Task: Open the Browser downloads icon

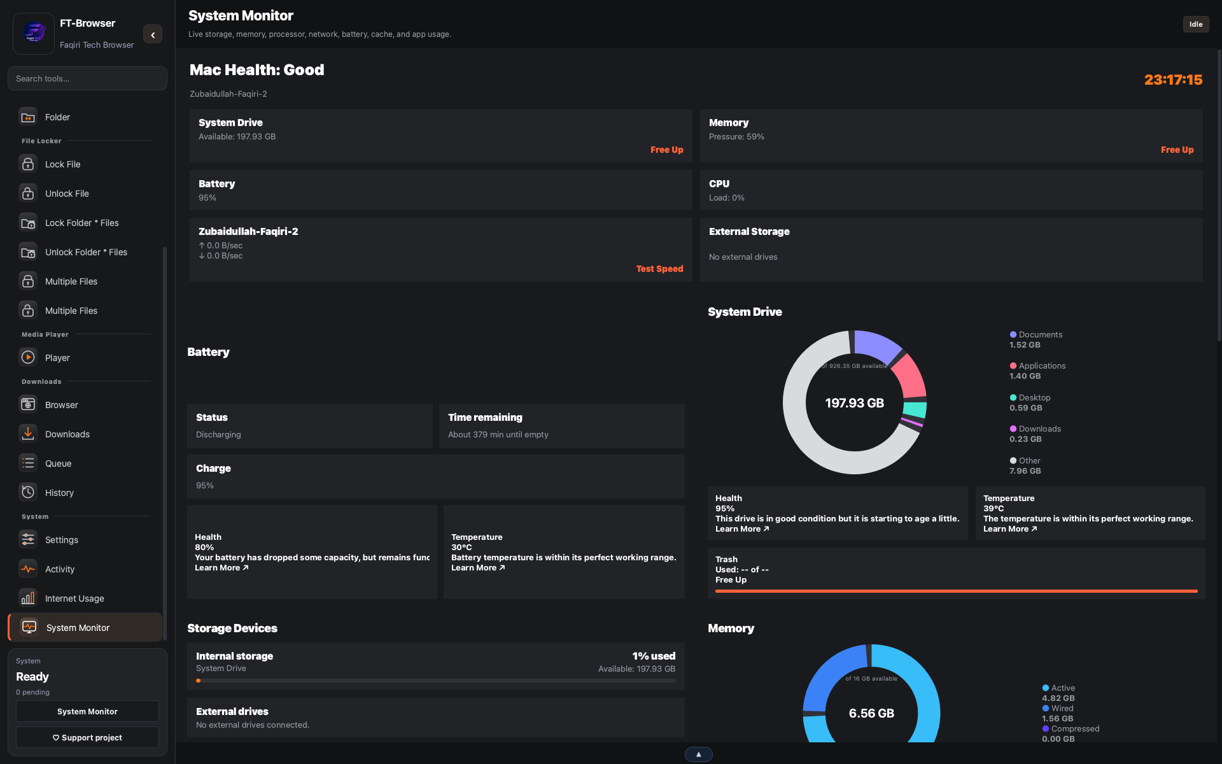Action: [x=28, y=405]
